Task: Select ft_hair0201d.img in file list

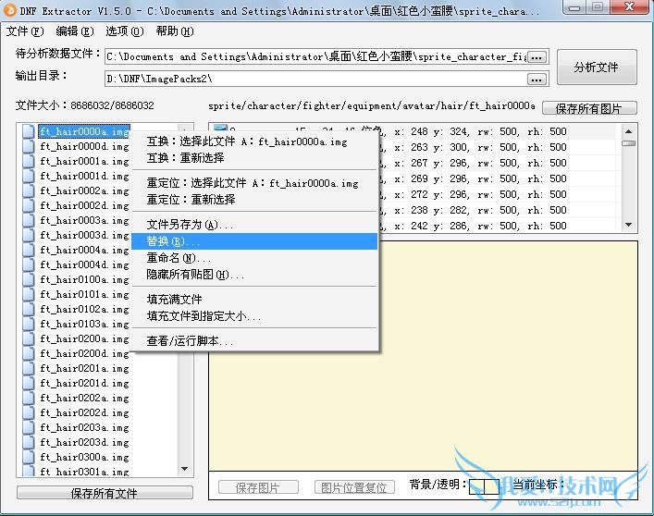Action: point(84,383)
